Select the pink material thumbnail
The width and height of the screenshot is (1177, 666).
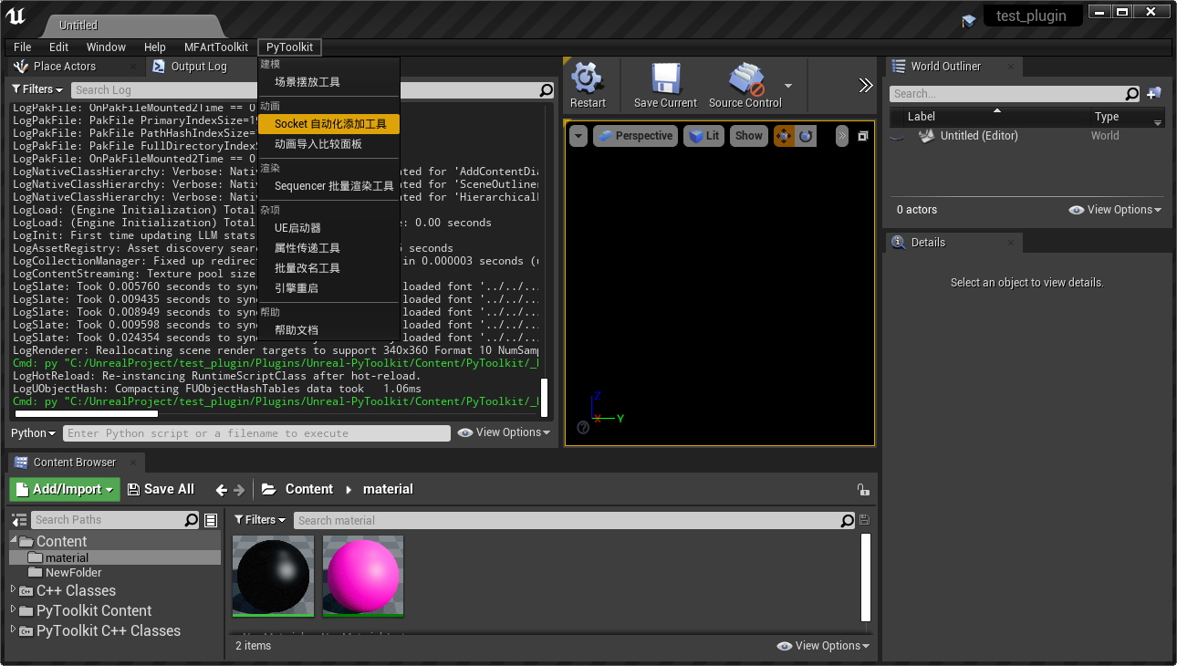click(362, 576)
